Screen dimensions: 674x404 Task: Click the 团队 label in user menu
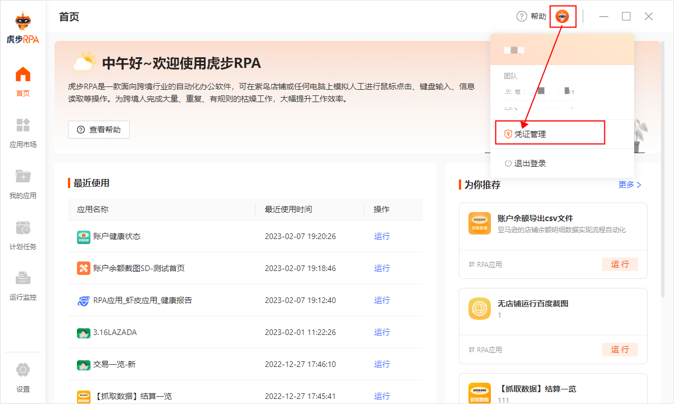(511, 76)
